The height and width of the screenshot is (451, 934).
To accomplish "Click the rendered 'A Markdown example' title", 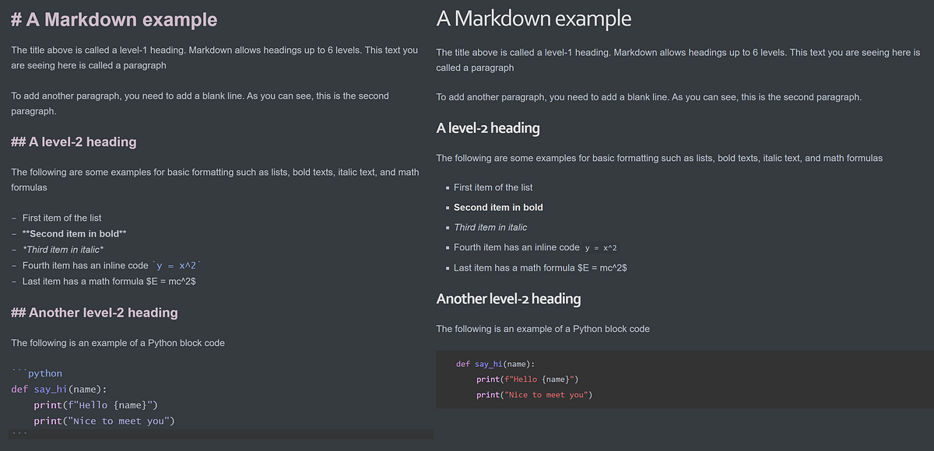I will tap(533, 18).
